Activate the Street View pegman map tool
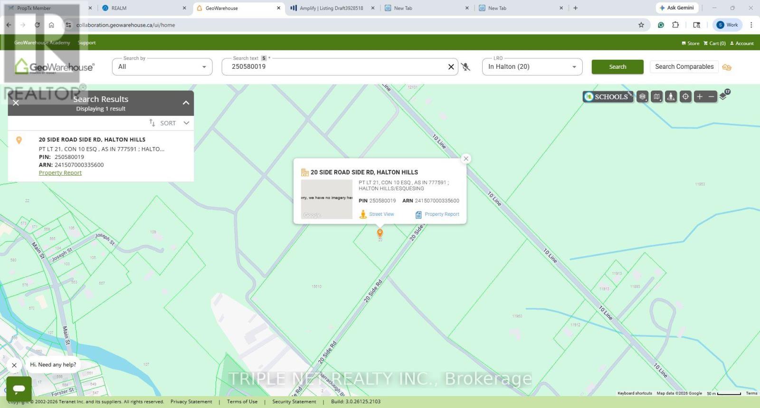760x408 pixels. pos(671,97)
